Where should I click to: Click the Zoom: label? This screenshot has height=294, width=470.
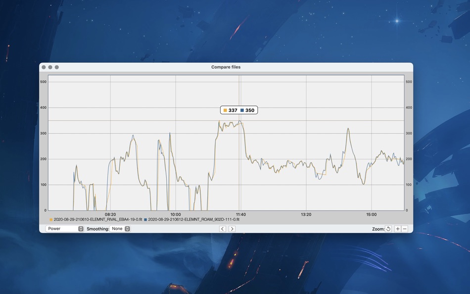coord(378,229)
